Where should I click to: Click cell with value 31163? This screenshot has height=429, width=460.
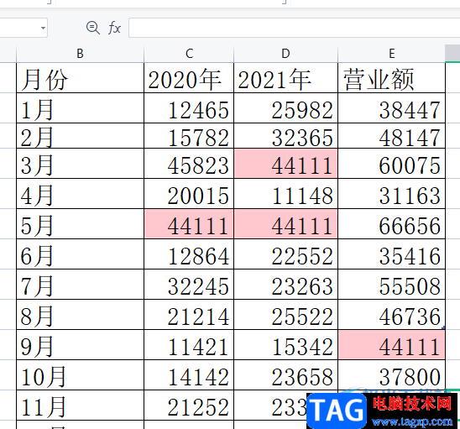[x=392, y=194]
